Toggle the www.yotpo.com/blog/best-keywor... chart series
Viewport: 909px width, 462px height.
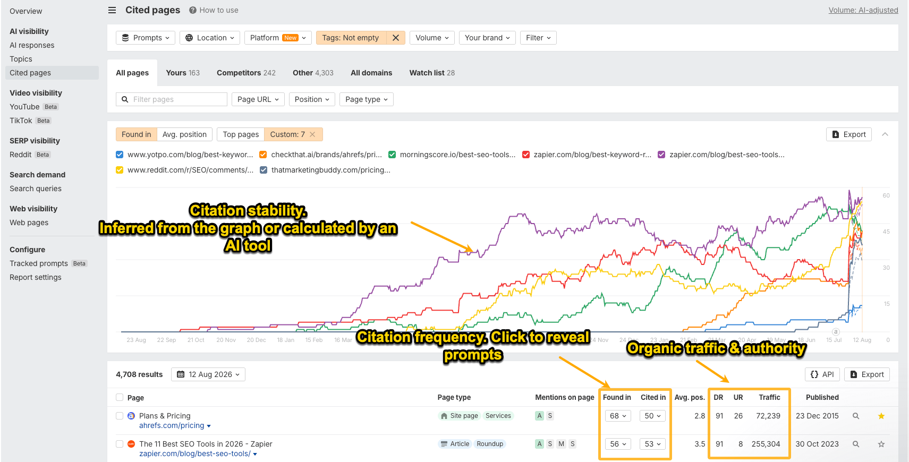coord(120,155)
